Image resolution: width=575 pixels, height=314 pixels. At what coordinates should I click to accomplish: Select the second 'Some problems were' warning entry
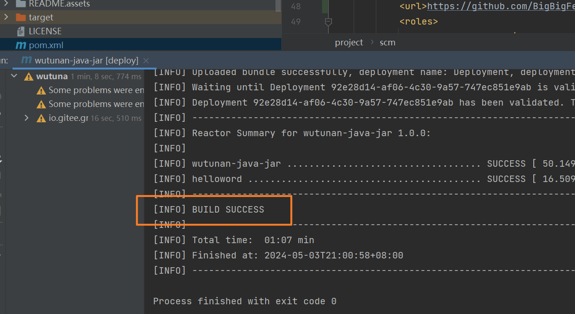point(96,104)
